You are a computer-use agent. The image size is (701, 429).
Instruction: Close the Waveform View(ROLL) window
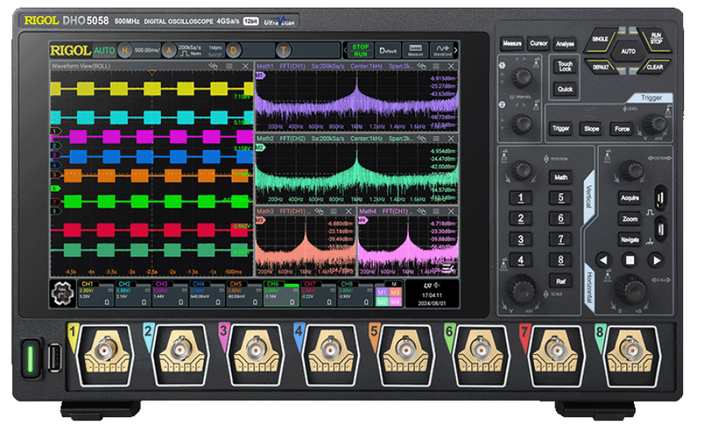click(x=245, y=67)
